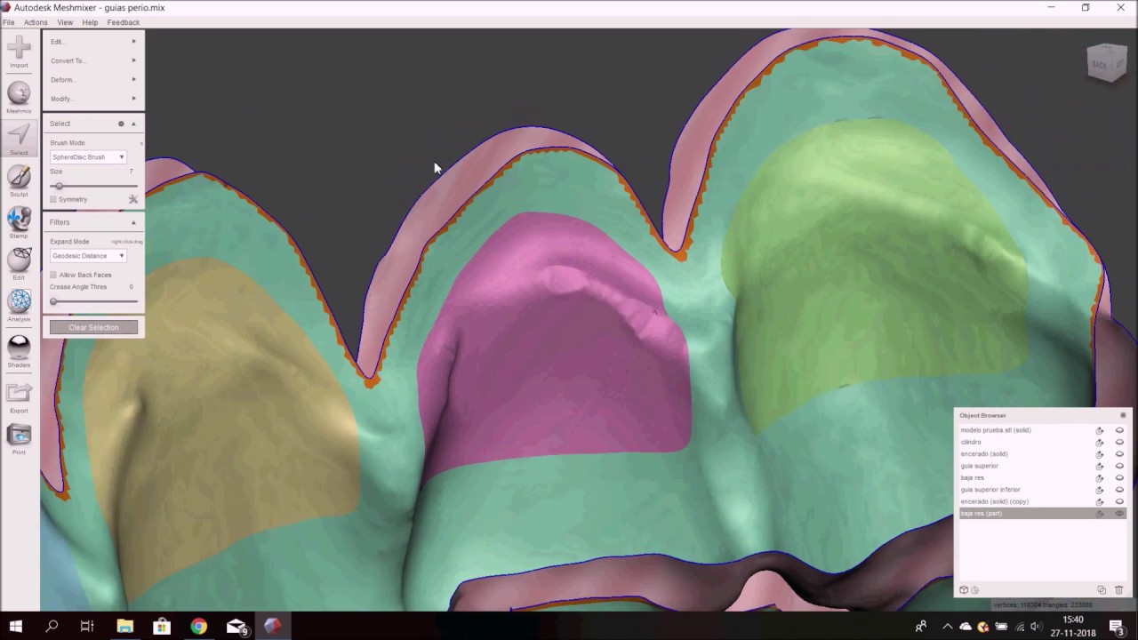The height and width of the screenshot is (640, 1138).
Task: Click magnet icon for baja res row
Action: click(1100, 478)
